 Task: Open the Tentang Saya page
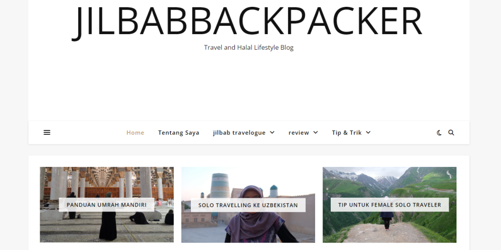click(179, 133)
